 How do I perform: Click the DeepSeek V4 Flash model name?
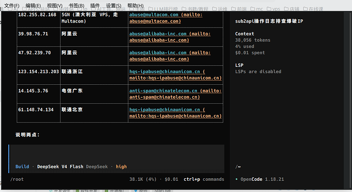(x=60, y=166)
